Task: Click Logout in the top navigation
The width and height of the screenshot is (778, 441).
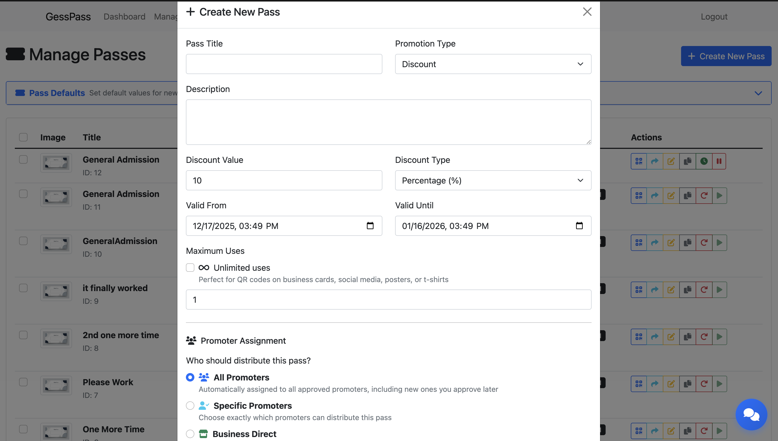Action: pyautogui.click(x=714, y=17)
